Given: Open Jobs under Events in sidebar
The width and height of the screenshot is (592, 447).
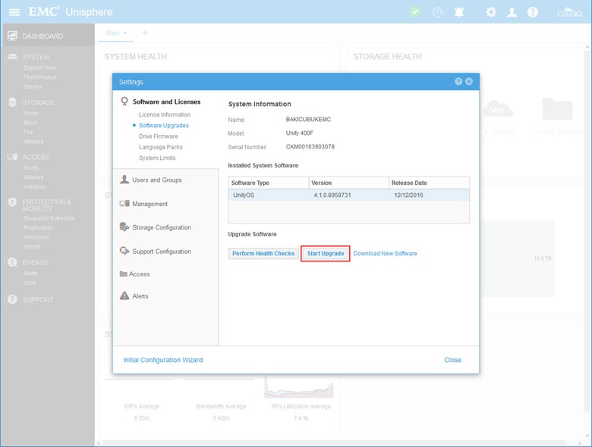Looking at the screenshot, I should 30,283.
